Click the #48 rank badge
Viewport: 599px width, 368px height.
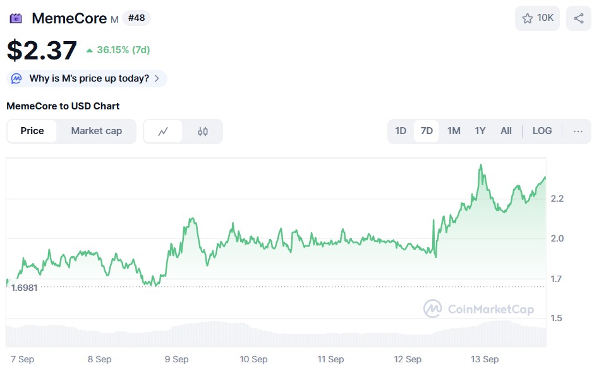coord(136,18)
